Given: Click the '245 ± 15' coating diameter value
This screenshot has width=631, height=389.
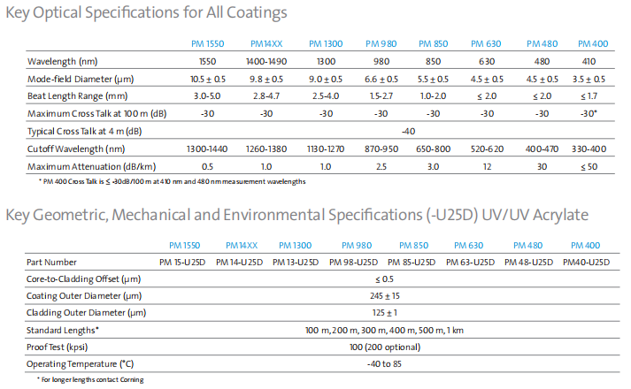Looking at the screenshot, I should tap(385, 296).
